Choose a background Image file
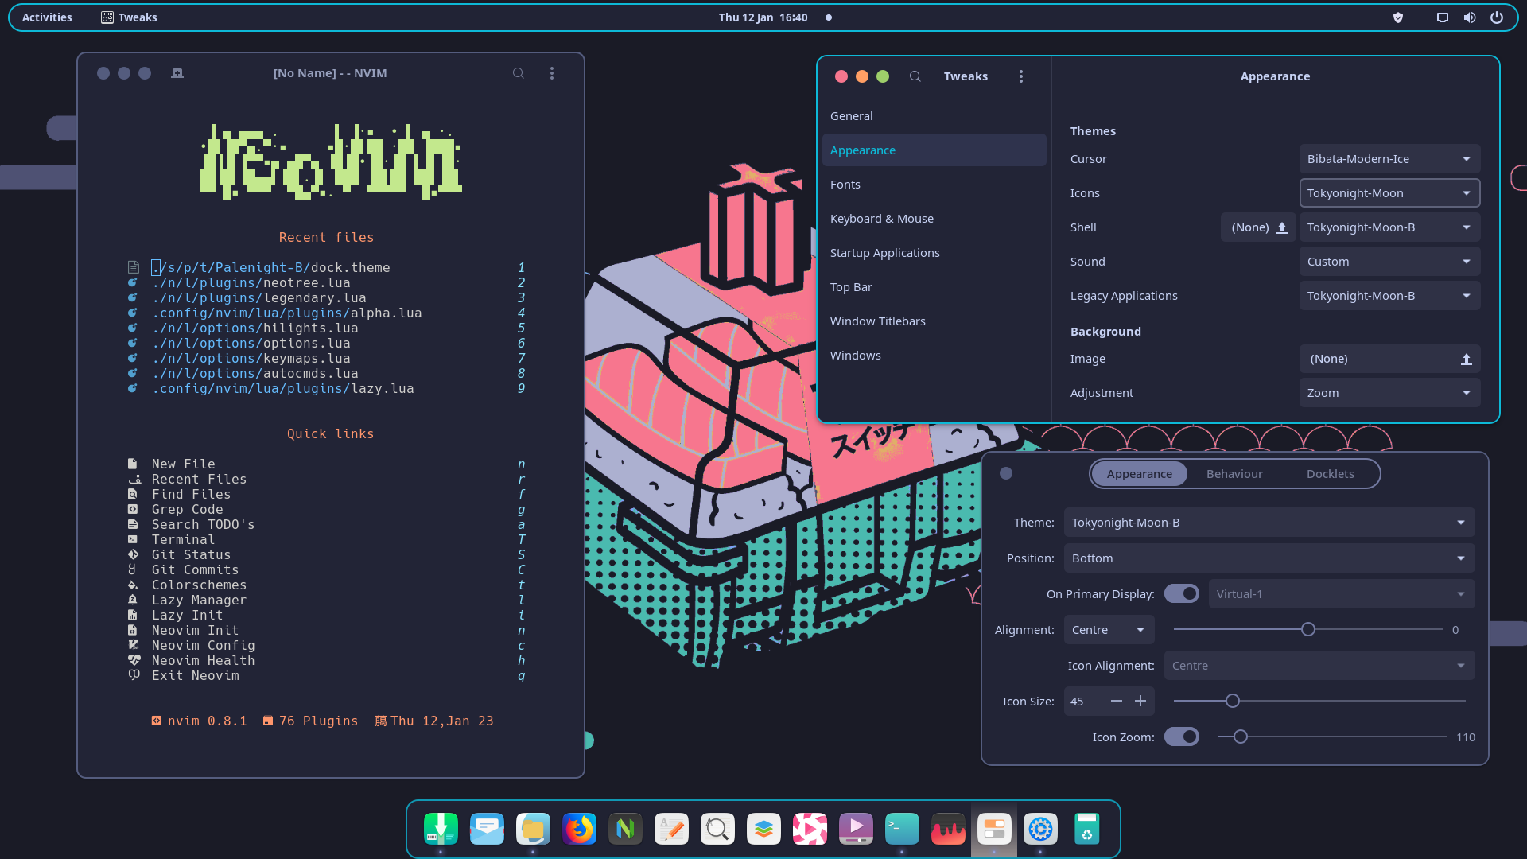Screen dimensions: 1527x859 click(x=1389, y=359)
